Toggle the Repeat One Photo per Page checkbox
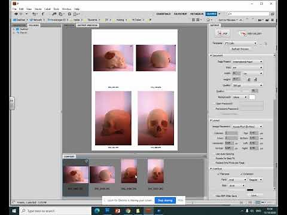 214,162
